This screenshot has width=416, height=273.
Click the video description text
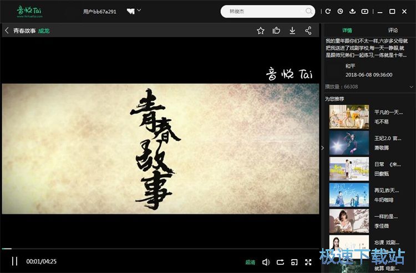[x=367, y=48]
